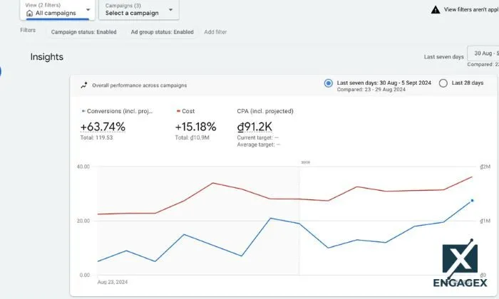
Task: Select the Last seven days radio button
Action: click(328, 83)
